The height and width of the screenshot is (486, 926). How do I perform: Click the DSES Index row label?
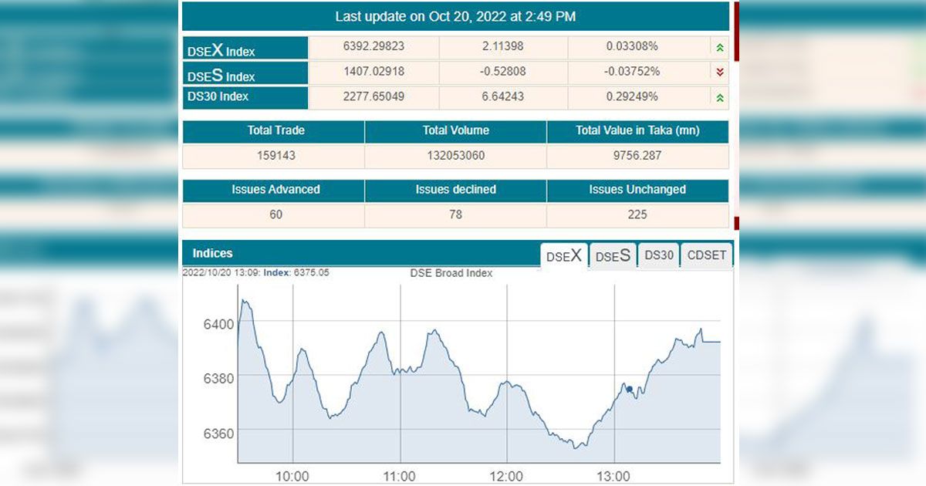(x=245, y=74)
